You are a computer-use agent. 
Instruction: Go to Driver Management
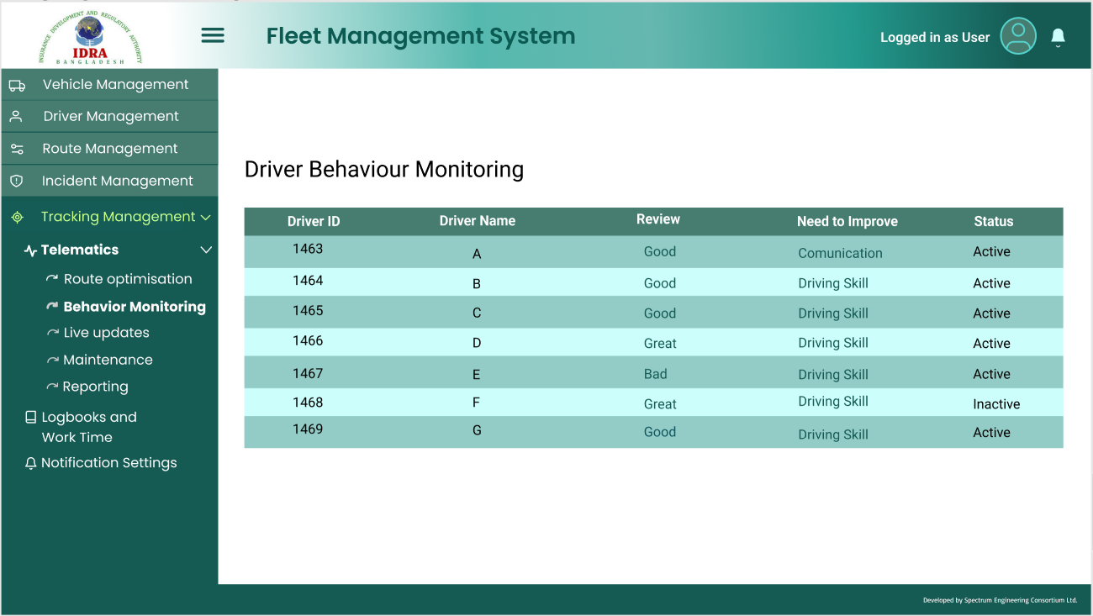pos(109,117)
